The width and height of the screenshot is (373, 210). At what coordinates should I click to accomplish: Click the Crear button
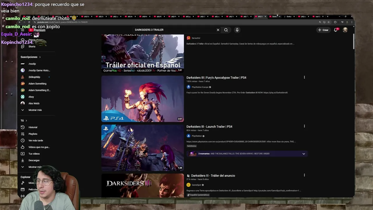[x=323, y=30]
